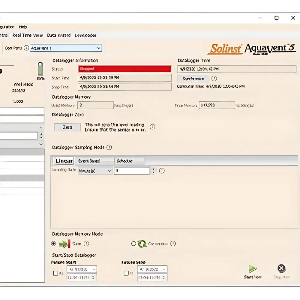Click the Sampling Rate value field

tap(131, 171)
